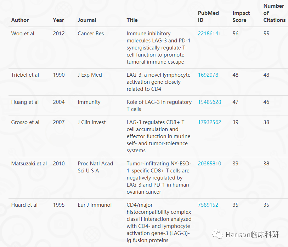Click the WeChat logo watermark icon
This screenshot has height=247, width=288.
click(x=217, y=234)
